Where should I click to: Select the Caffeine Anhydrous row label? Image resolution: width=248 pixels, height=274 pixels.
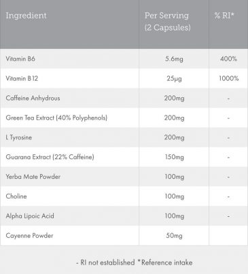coord(33,98)
